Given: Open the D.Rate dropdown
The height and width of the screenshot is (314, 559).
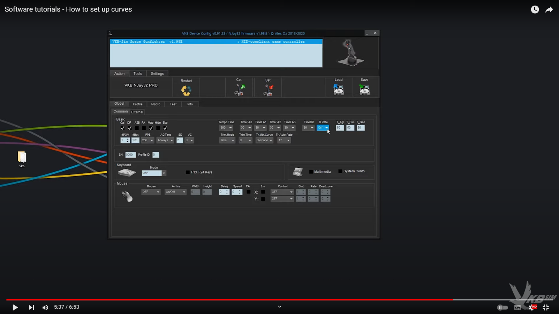Looking at the screenshot, I should [323, 128].
